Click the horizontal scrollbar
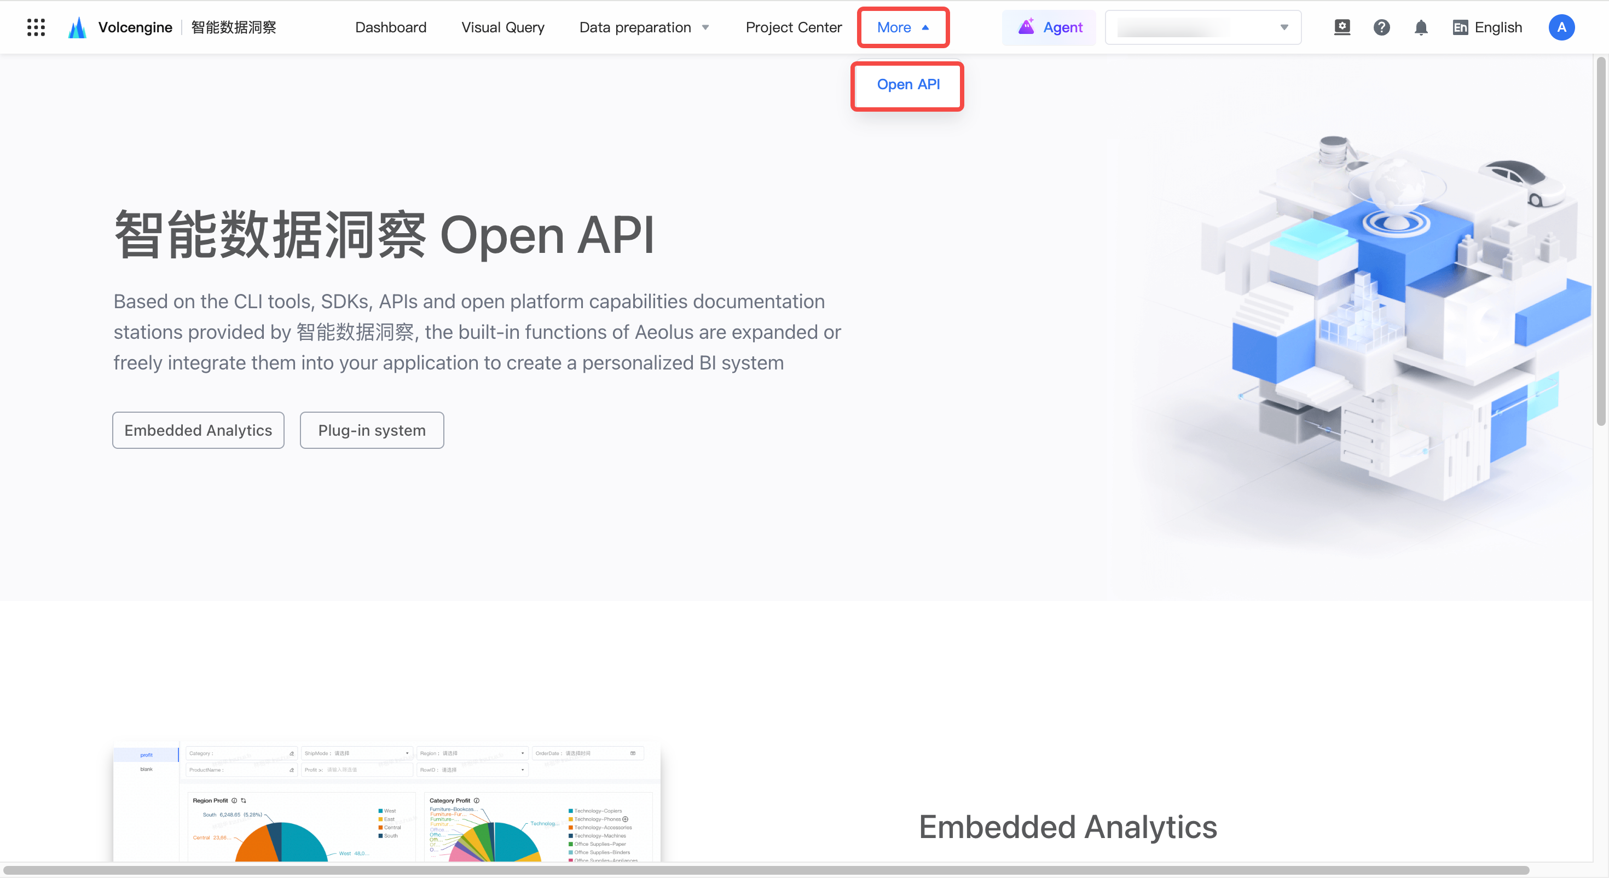Image resolution: width=1609 pixels, height=878 pixels. (766, 870)
